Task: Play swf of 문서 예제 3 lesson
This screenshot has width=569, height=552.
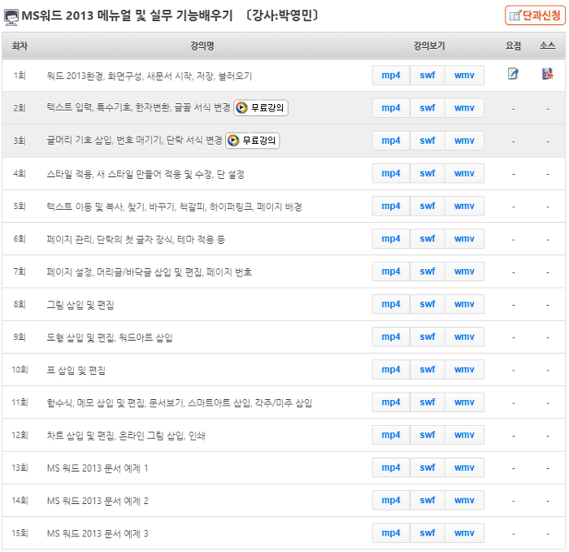Action: coord(427,532)
